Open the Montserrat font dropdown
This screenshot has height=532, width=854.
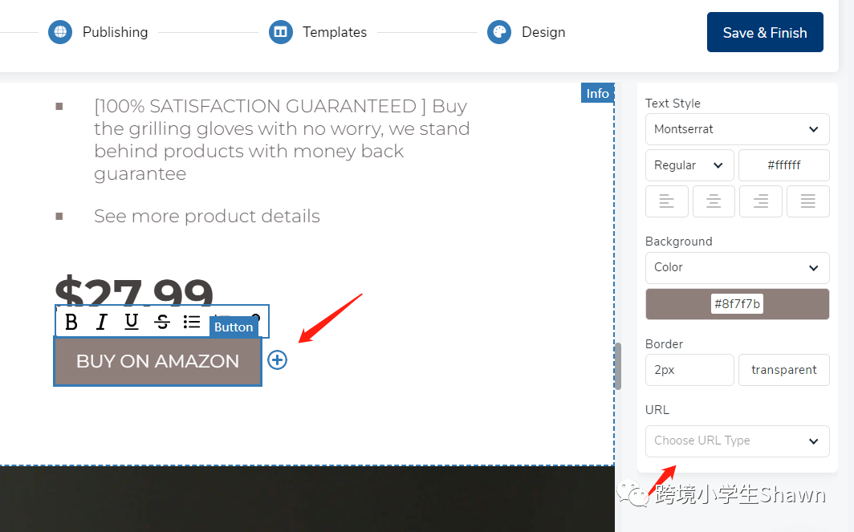tap(738, 129)
